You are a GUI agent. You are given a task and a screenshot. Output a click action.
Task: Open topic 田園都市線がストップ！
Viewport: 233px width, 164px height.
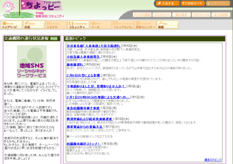(84, 144)
